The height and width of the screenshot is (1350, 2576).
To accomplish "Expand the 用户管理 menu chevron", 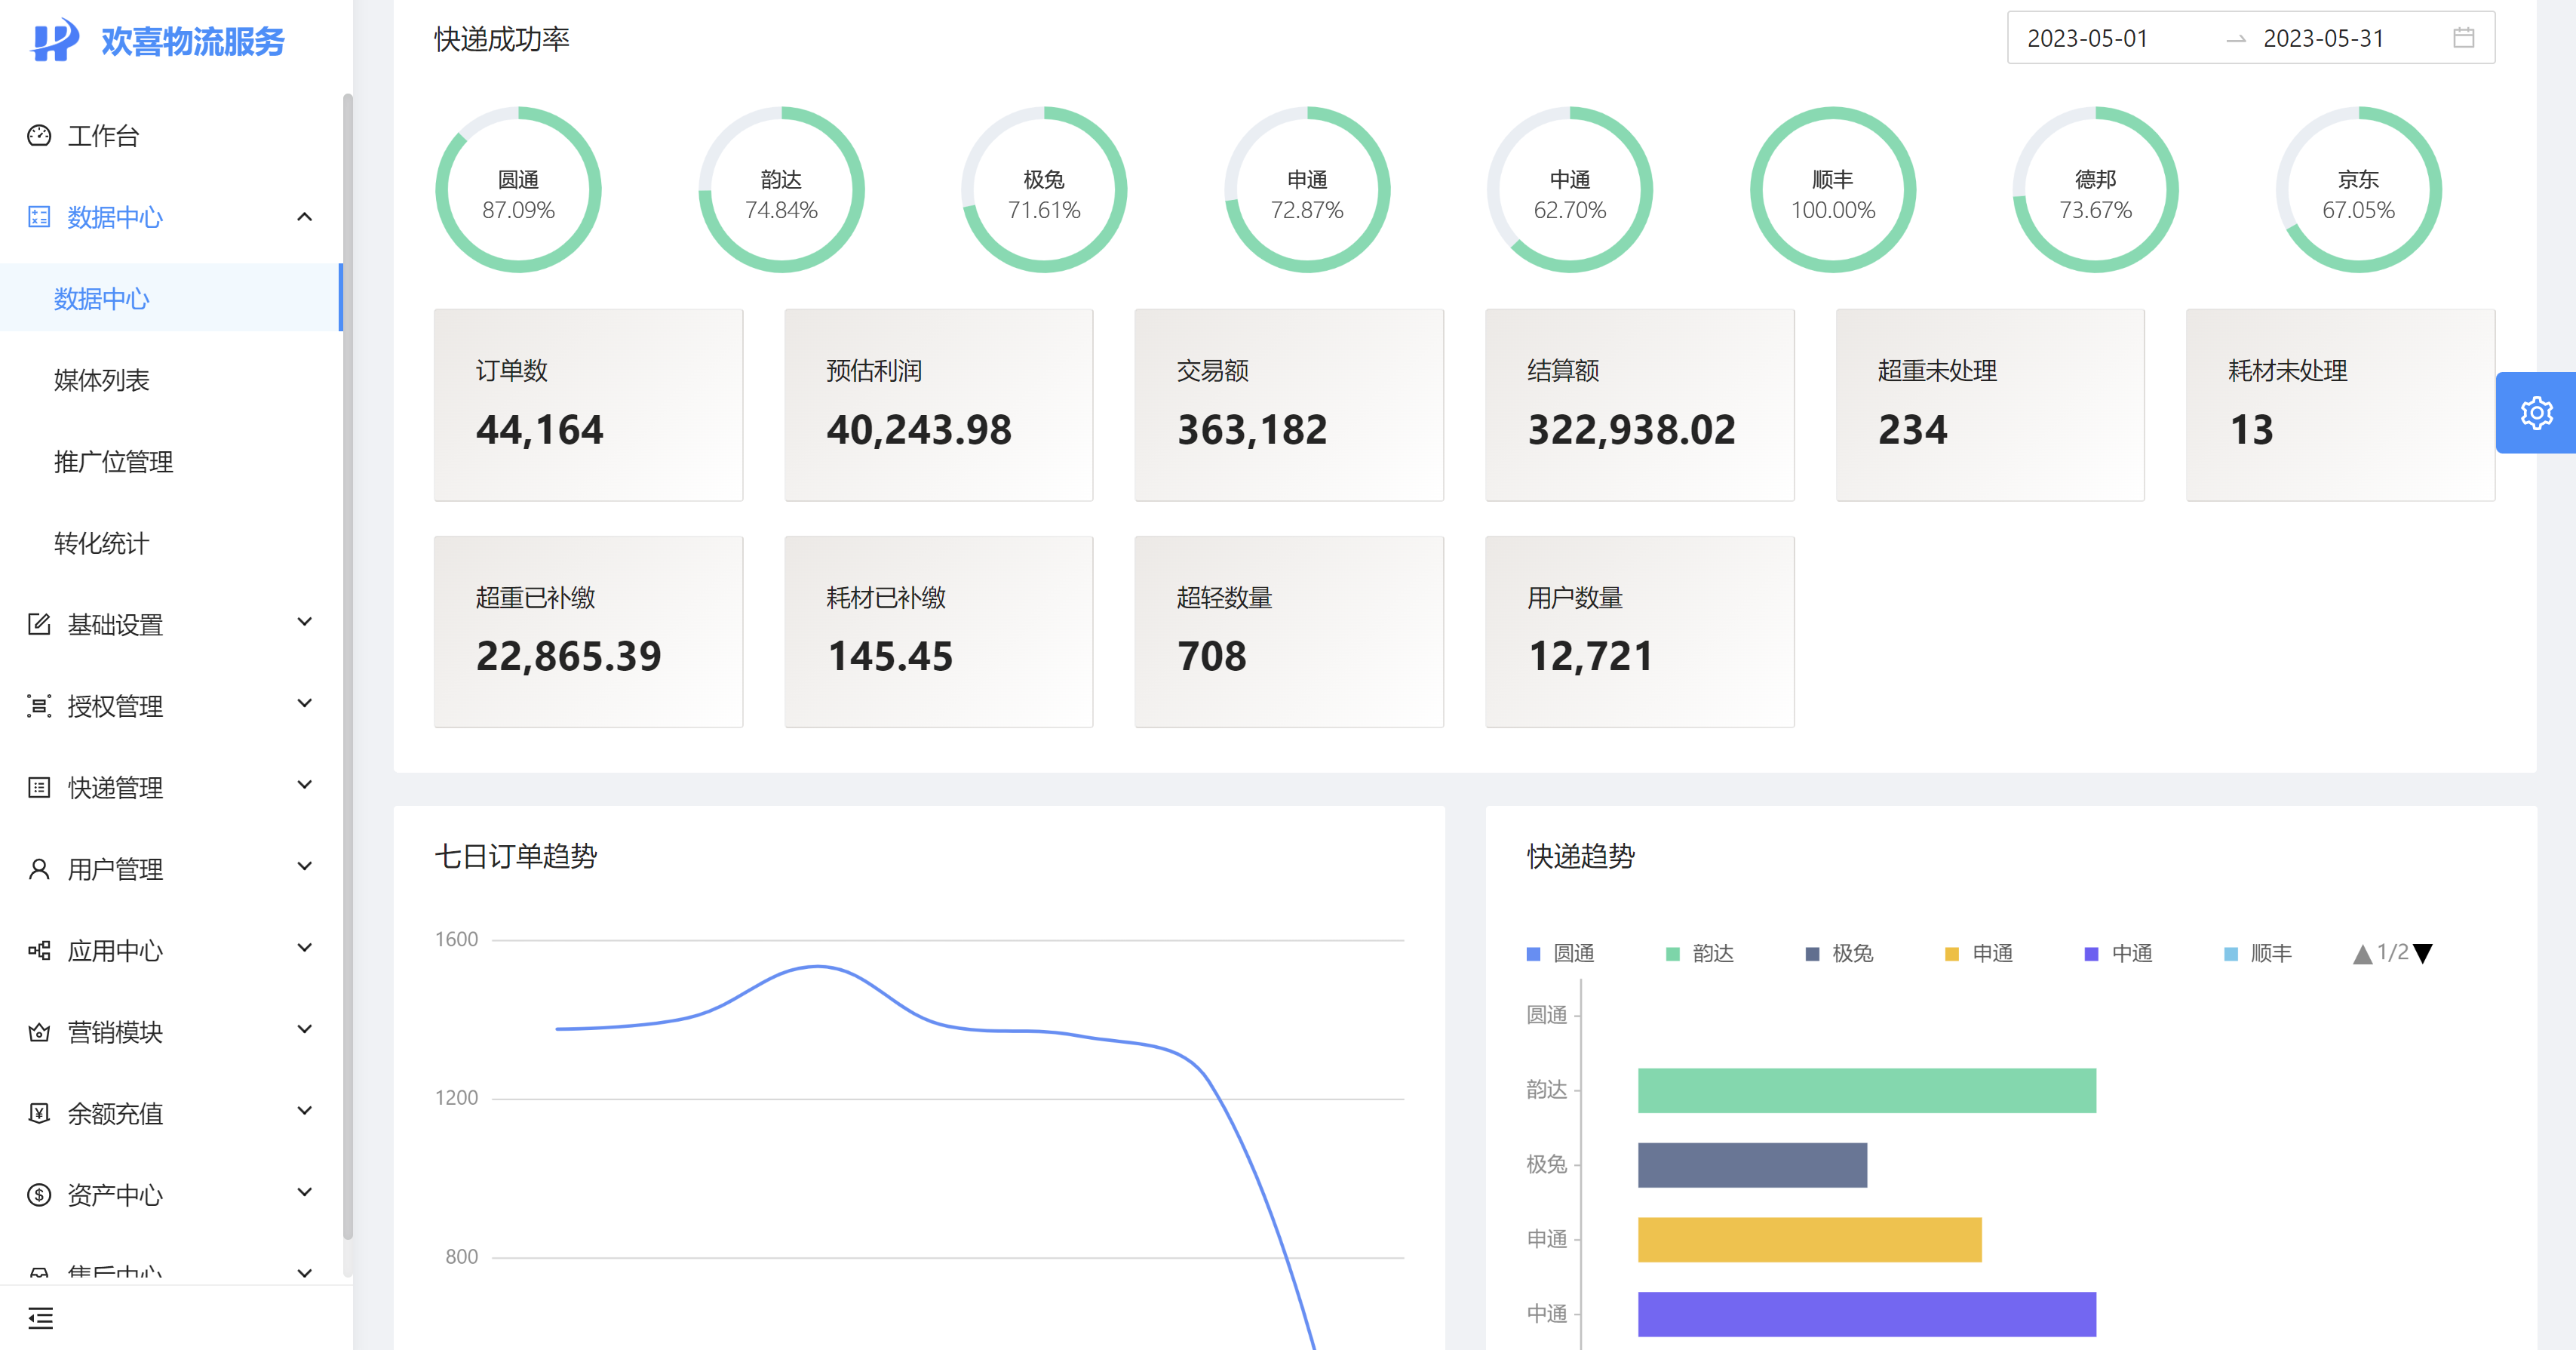I will tap(305, 866).
